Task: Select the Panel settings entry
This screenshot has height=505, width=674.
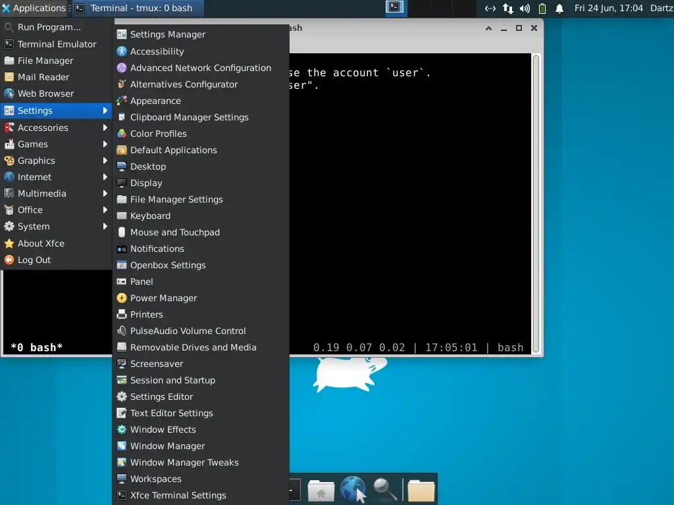Action: coord(201,281)
